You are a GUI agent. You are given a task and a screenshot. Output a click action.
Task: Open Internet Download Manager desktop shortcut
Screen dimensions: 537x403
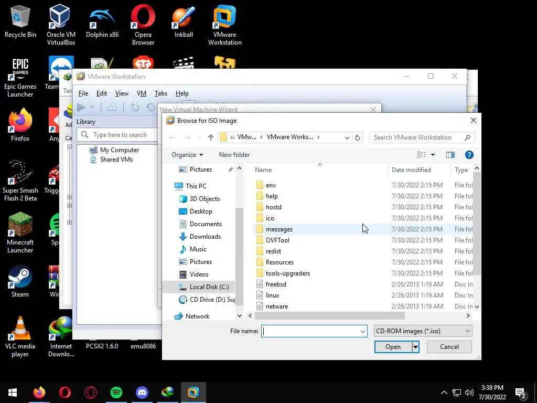coord(61,336)
